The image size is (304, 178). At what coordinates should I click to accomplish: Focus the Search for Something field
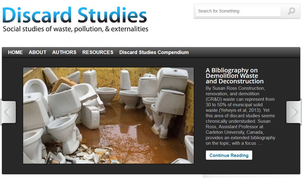pyautogui.click(x=238, y=11)
